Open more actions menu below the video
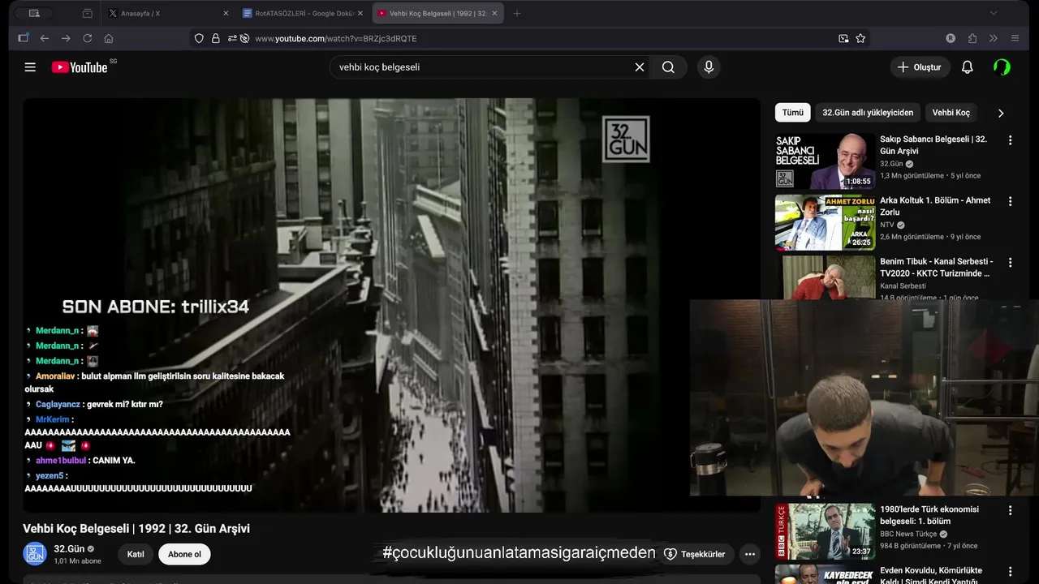1039x584 pixels. (x=750, y=555)
